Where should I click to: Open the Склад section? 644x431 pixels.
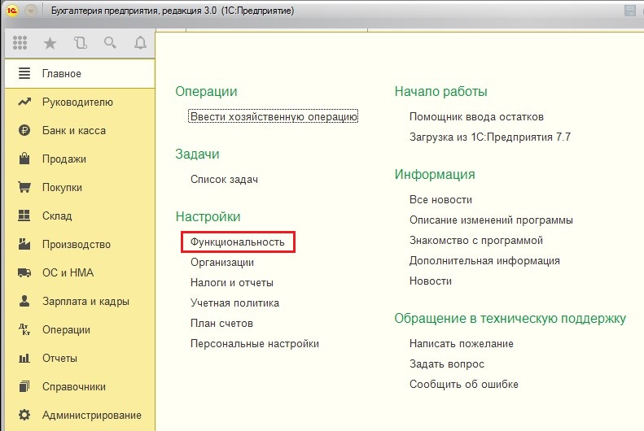coord(80,215)
